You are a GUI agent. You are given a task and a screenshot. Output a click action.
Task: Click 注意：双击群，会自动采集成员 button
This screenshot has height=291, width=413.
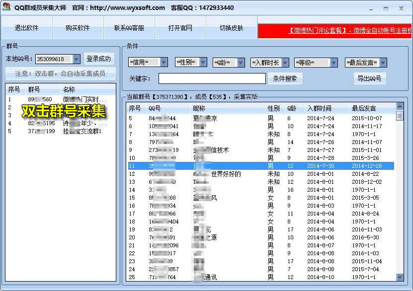[60, 73]
